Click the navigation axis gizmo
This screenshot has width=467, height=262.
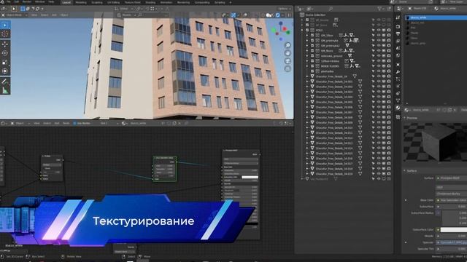point(280,31)
